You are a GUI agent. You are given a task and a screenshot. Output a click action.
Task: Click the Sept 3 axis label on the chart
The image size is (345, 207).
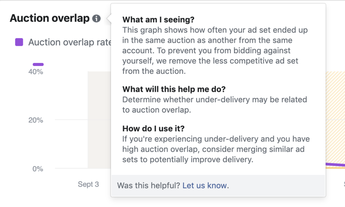(x=88, y=184)
